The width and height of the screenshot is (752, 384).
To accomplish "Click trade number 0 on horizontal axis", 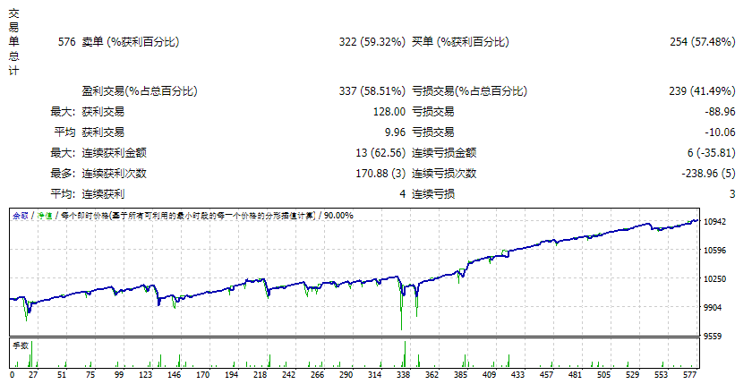I will 12,375.
